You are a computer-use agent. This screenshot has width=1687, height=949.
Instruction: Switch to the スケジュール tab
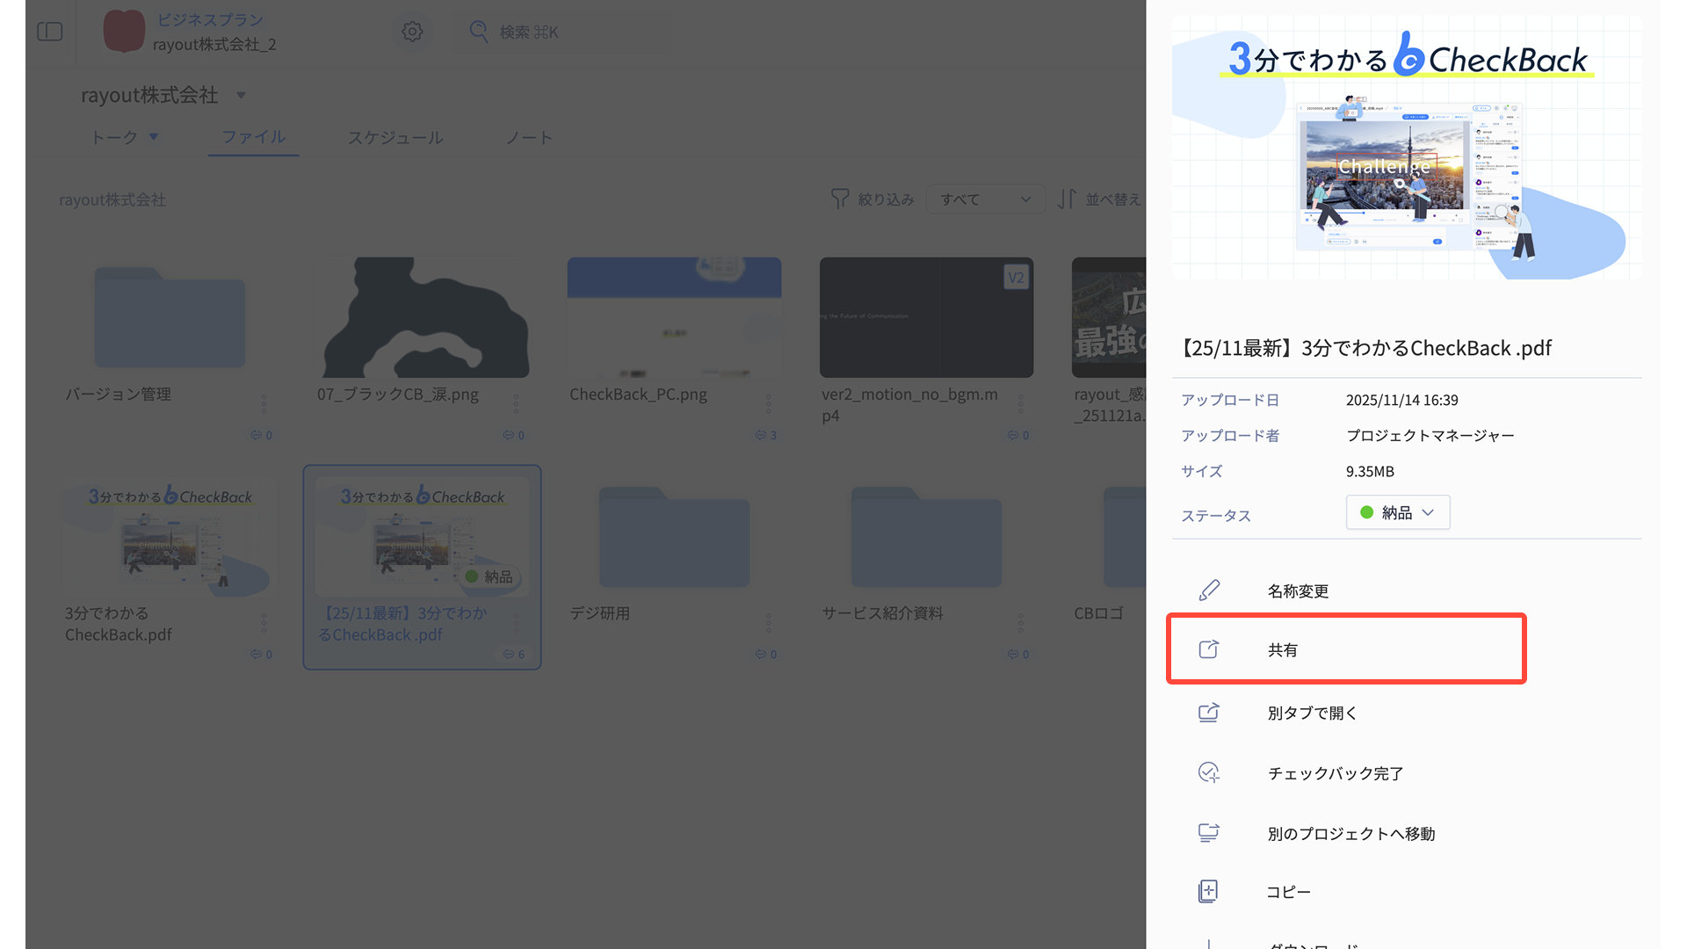395,137
